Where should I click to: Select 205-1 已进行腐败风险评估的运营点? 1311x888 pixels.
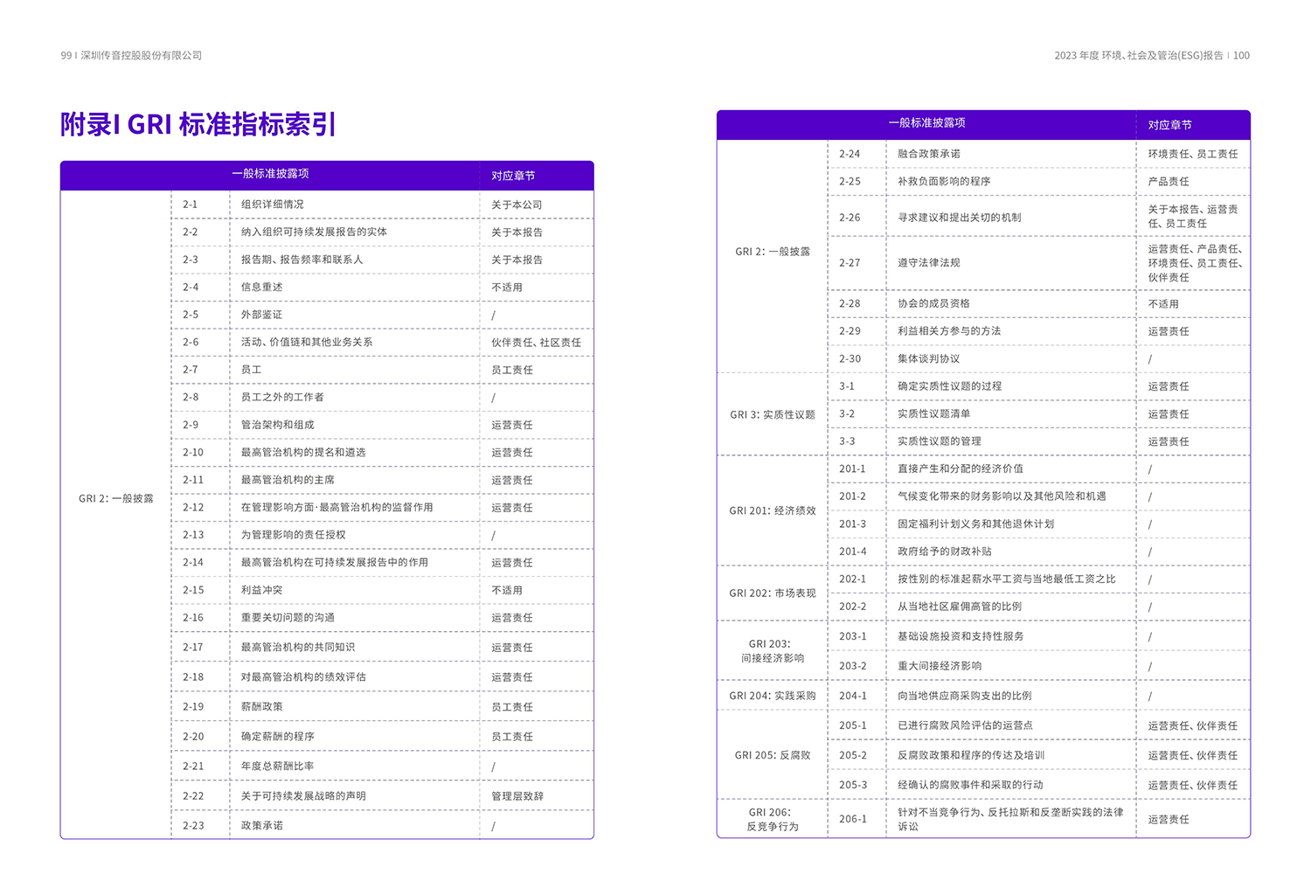(x=965, y=725)
